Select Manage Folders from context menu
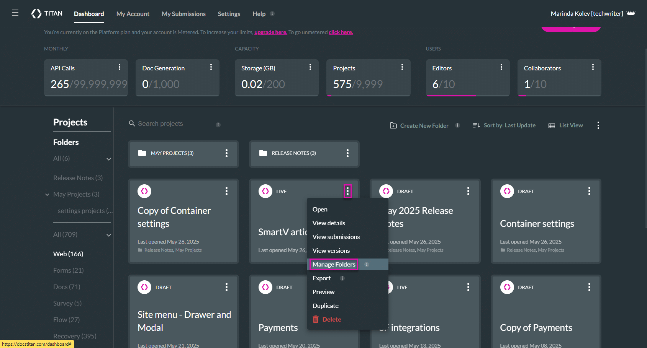647x348 pixels. coord(334,264)
